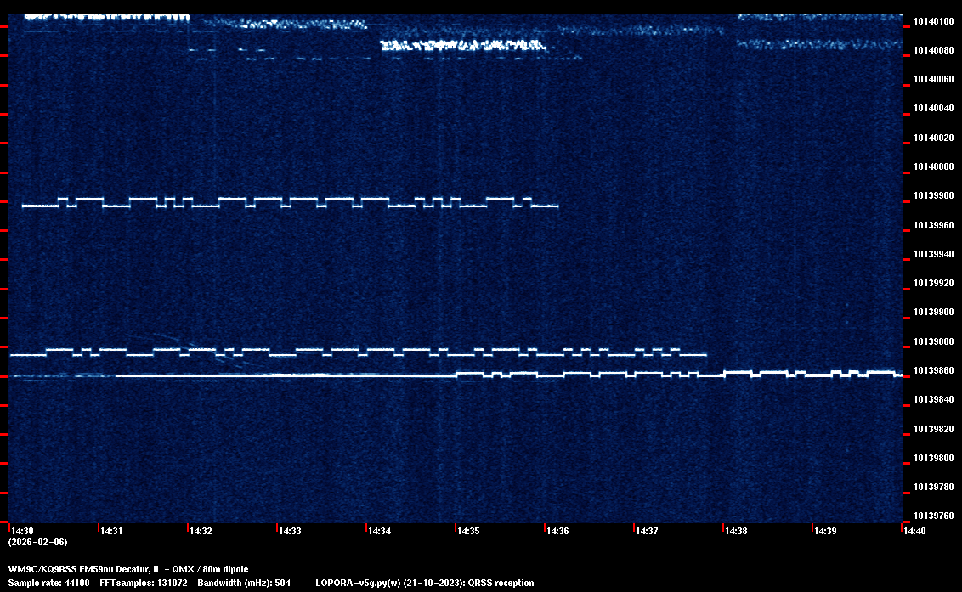Select the 14:35 time marker
962x592 pixels.
[469, 531]
